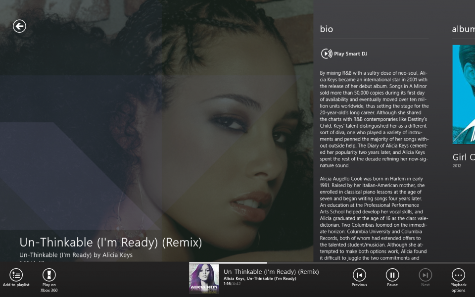The height and width of the screenshot is (297, 475).
Task: Click the Play Smart DJ text label
Action: tap(350, 53)
